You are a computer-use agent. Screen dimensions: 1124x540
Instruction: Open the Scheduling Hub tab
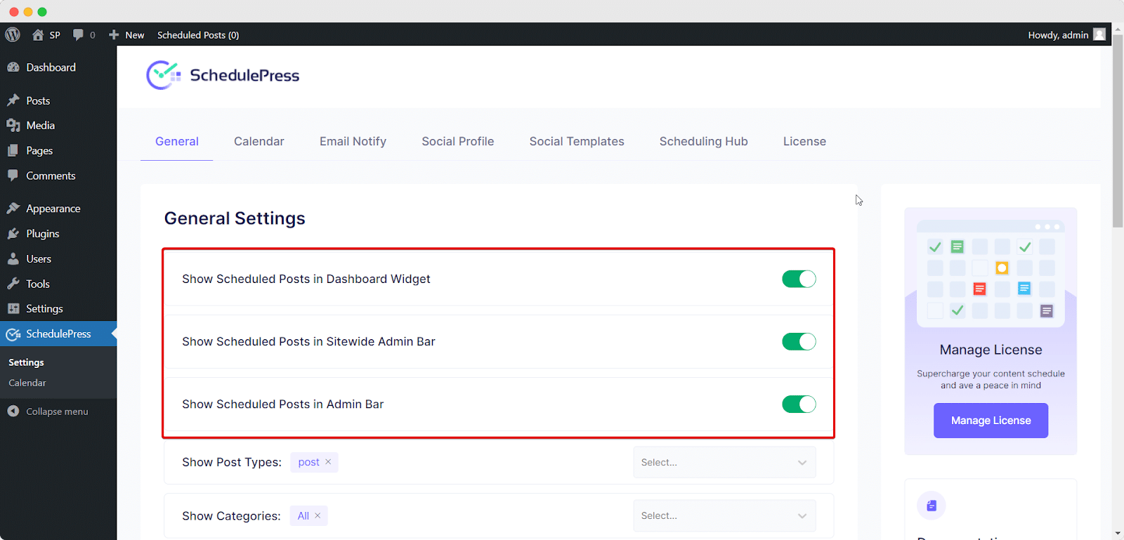click(x=703, y=141)
